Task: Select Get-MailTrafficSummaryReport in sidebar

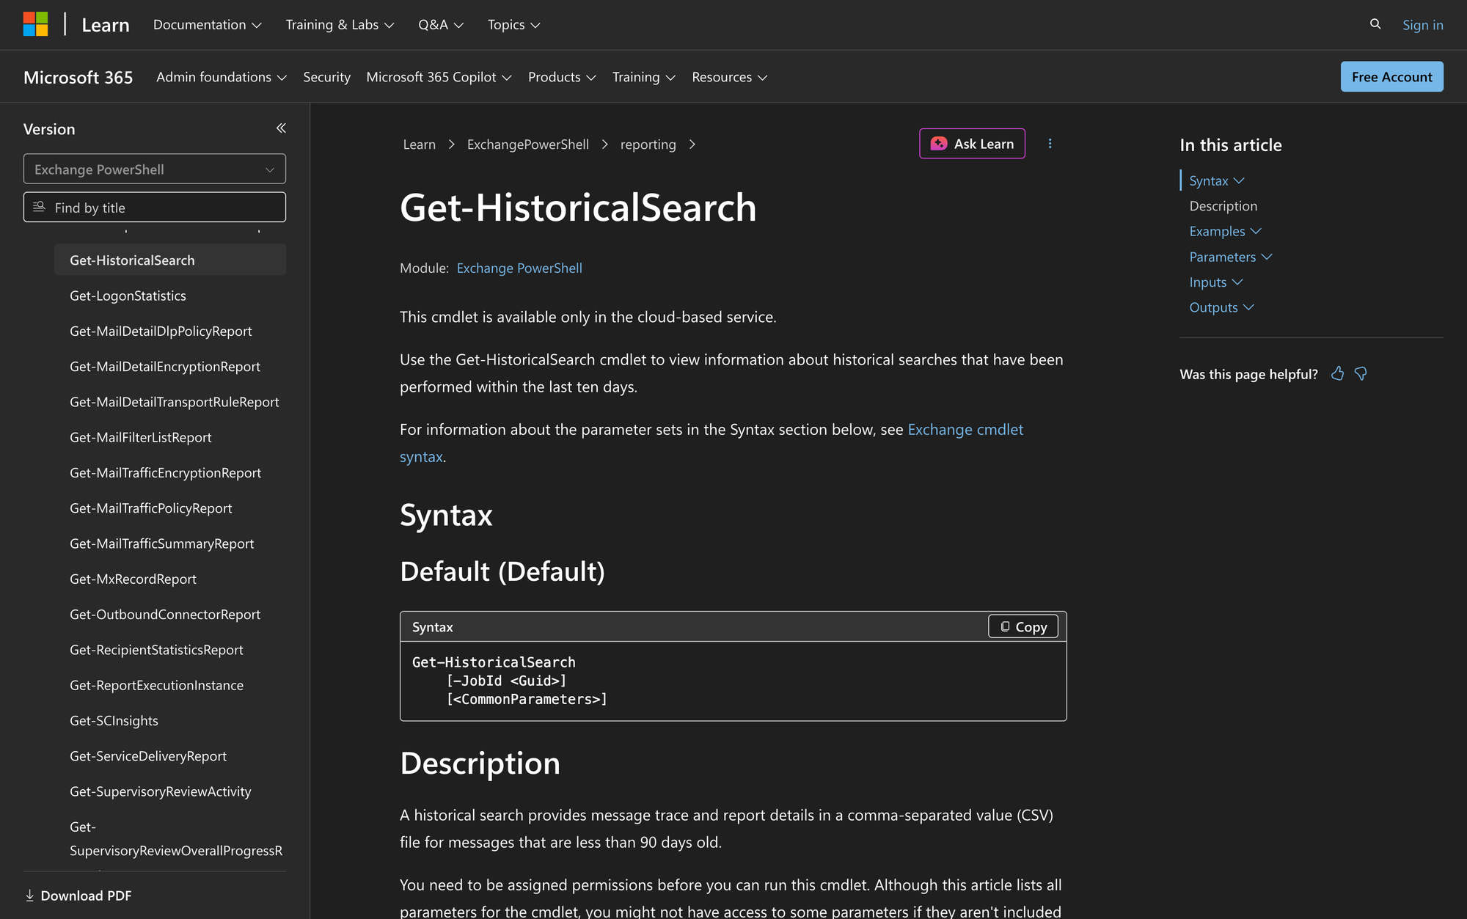Action: (161, 543)
